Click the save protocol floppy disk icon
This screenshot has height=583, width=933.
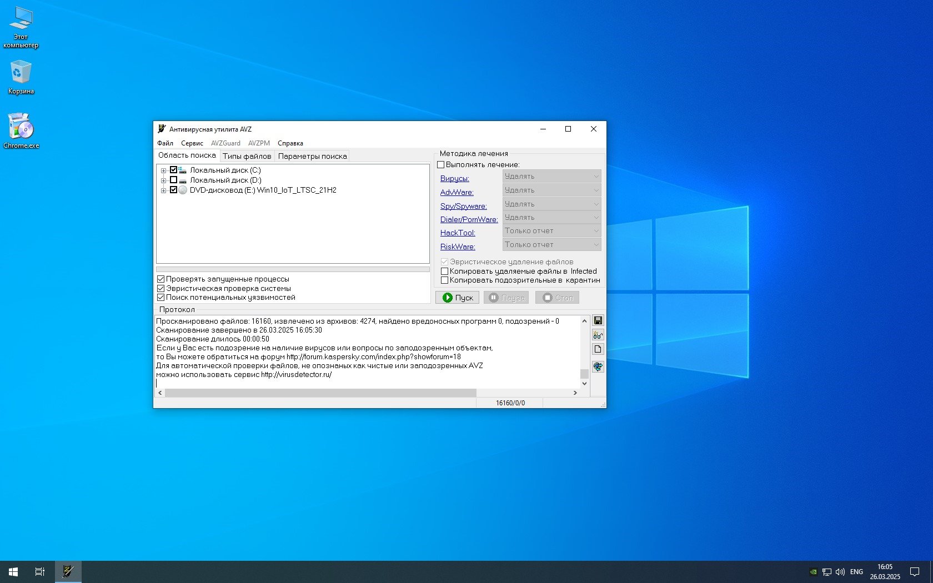coord(598,320)
